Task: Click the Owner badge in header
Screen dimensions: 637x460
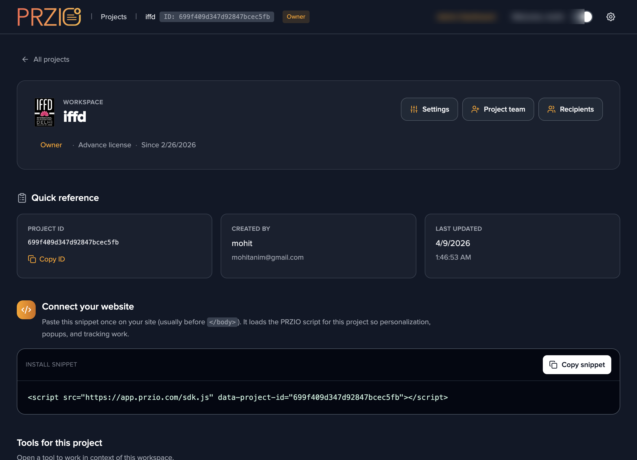Action: pyautogui.click(x=296, y=17)
